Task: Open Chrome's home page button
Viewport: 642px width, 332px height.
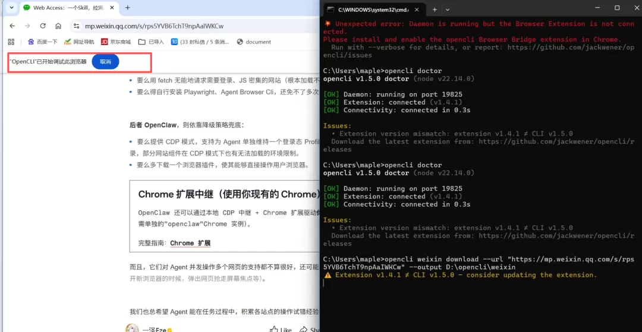Action: coord(58,26)
